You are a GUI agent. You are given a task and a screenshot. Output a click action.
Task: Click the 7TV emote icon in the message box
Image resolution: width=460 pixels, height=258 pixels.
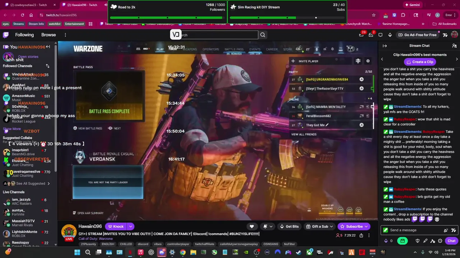click(454, 230)
